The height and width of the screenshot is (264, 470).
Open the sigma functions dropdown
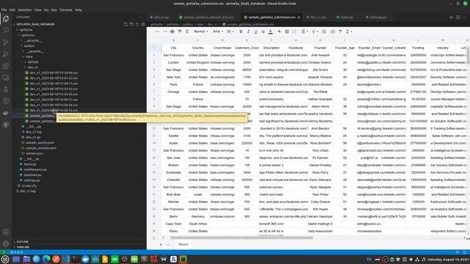click(349, 32)
